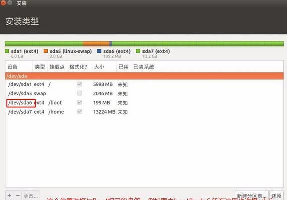Click the 挂载点 column header
The width and height of the screenshot is (287, 200).
pos(57,67)
